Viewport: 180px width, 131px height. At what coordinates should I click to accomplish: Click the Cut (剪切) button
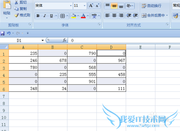[x=21, y=2]
